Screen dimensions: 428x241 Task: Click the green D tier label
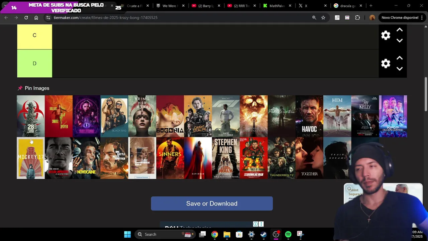coord(34,64)
